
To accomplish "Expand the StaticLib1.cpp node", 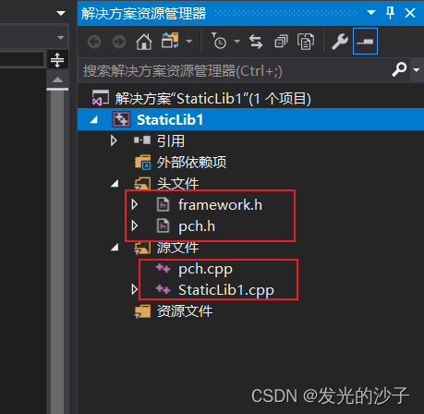I will pyautogui.click(x=135, y=289).
